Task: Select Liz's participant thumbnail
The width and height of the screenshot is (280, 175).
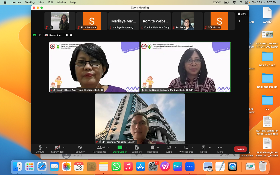Action: pos(60,21)
